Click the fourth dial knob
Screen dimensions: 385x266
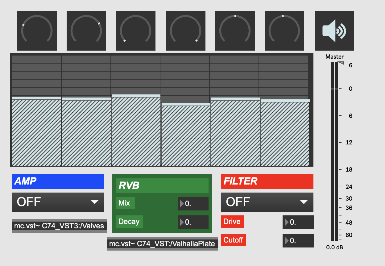(185, 31)
